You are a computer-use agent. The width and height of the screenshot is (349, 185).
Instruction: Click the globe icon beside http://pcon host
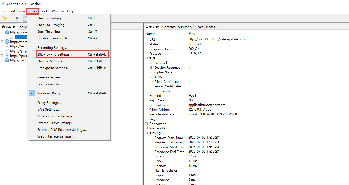pyautogui.click(x=7, y=32)
